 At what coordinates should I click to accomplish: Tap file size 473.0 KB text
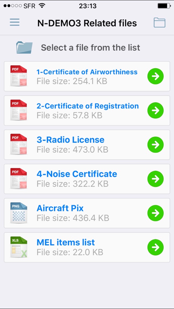[72, 150]
